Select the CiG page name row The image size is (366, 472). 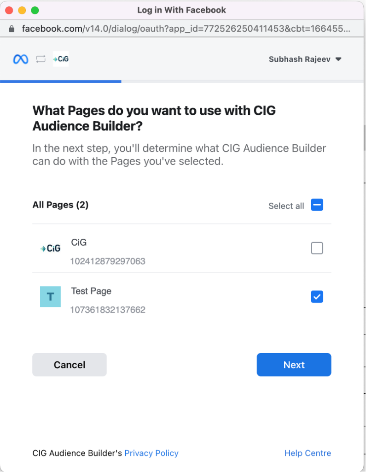point(182,248)
